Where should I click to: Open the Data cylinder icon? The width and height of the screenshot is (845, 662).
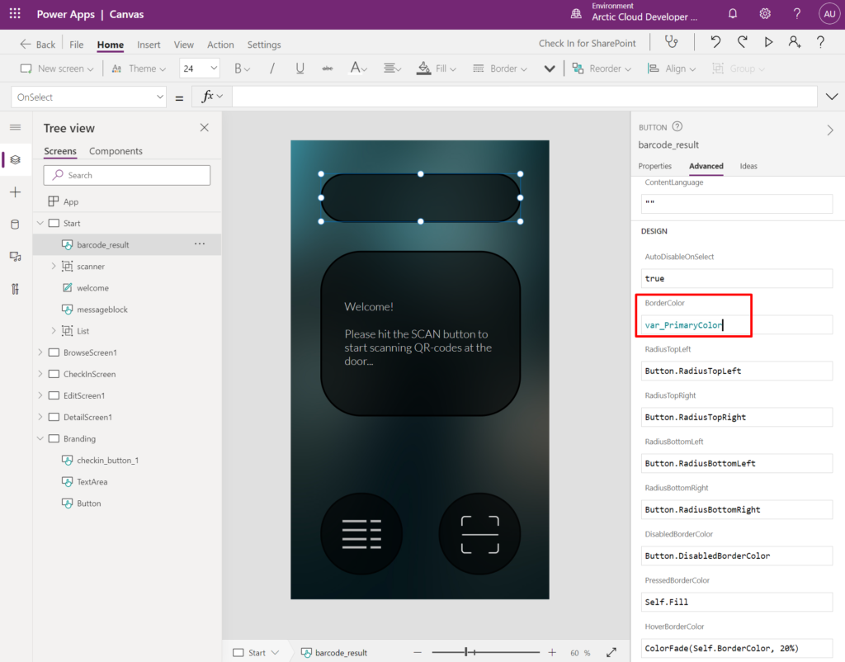(x=15, y=225)
